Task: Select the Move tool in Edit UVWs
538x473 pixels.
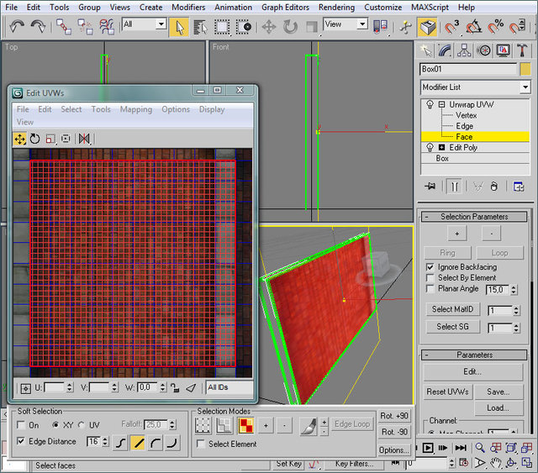Action: (x=19, y=139)
